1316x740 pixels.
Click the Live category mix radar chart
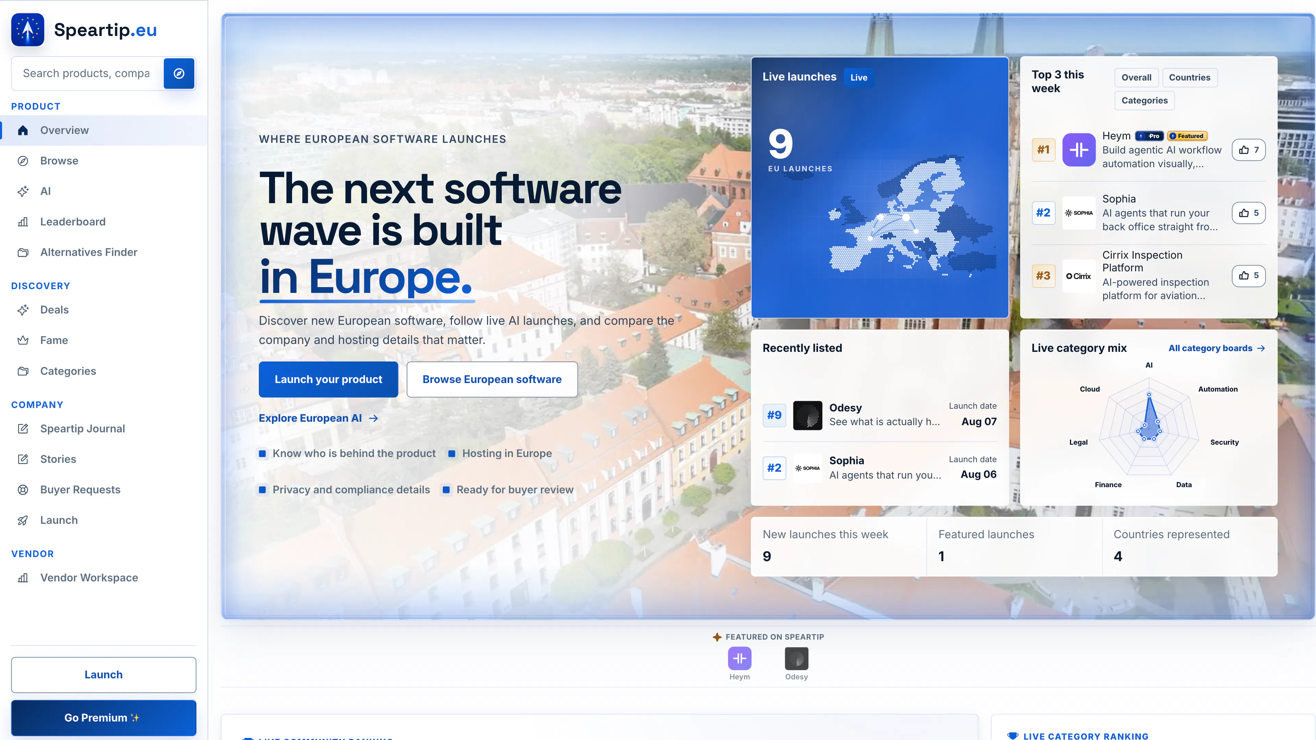[1149, 427]
